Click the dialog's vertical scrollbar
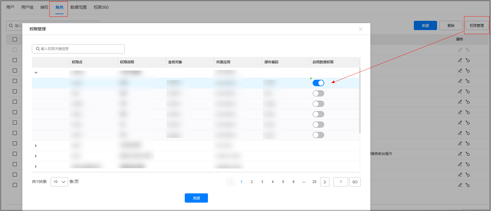The width and height of the screenshot is (491, 211). coord(360,100)
